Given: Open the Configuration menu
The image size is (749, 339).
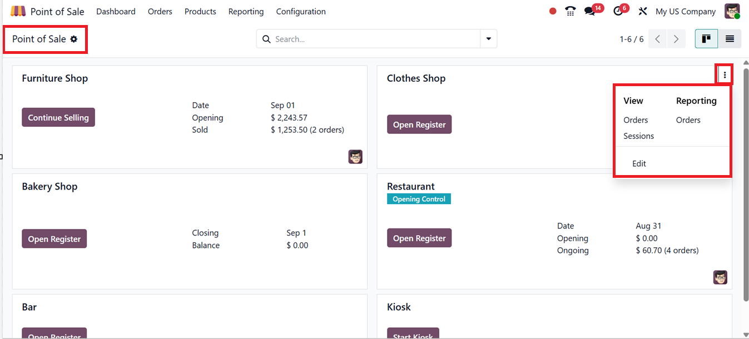Looking at the screenshot, I should 301,12.
